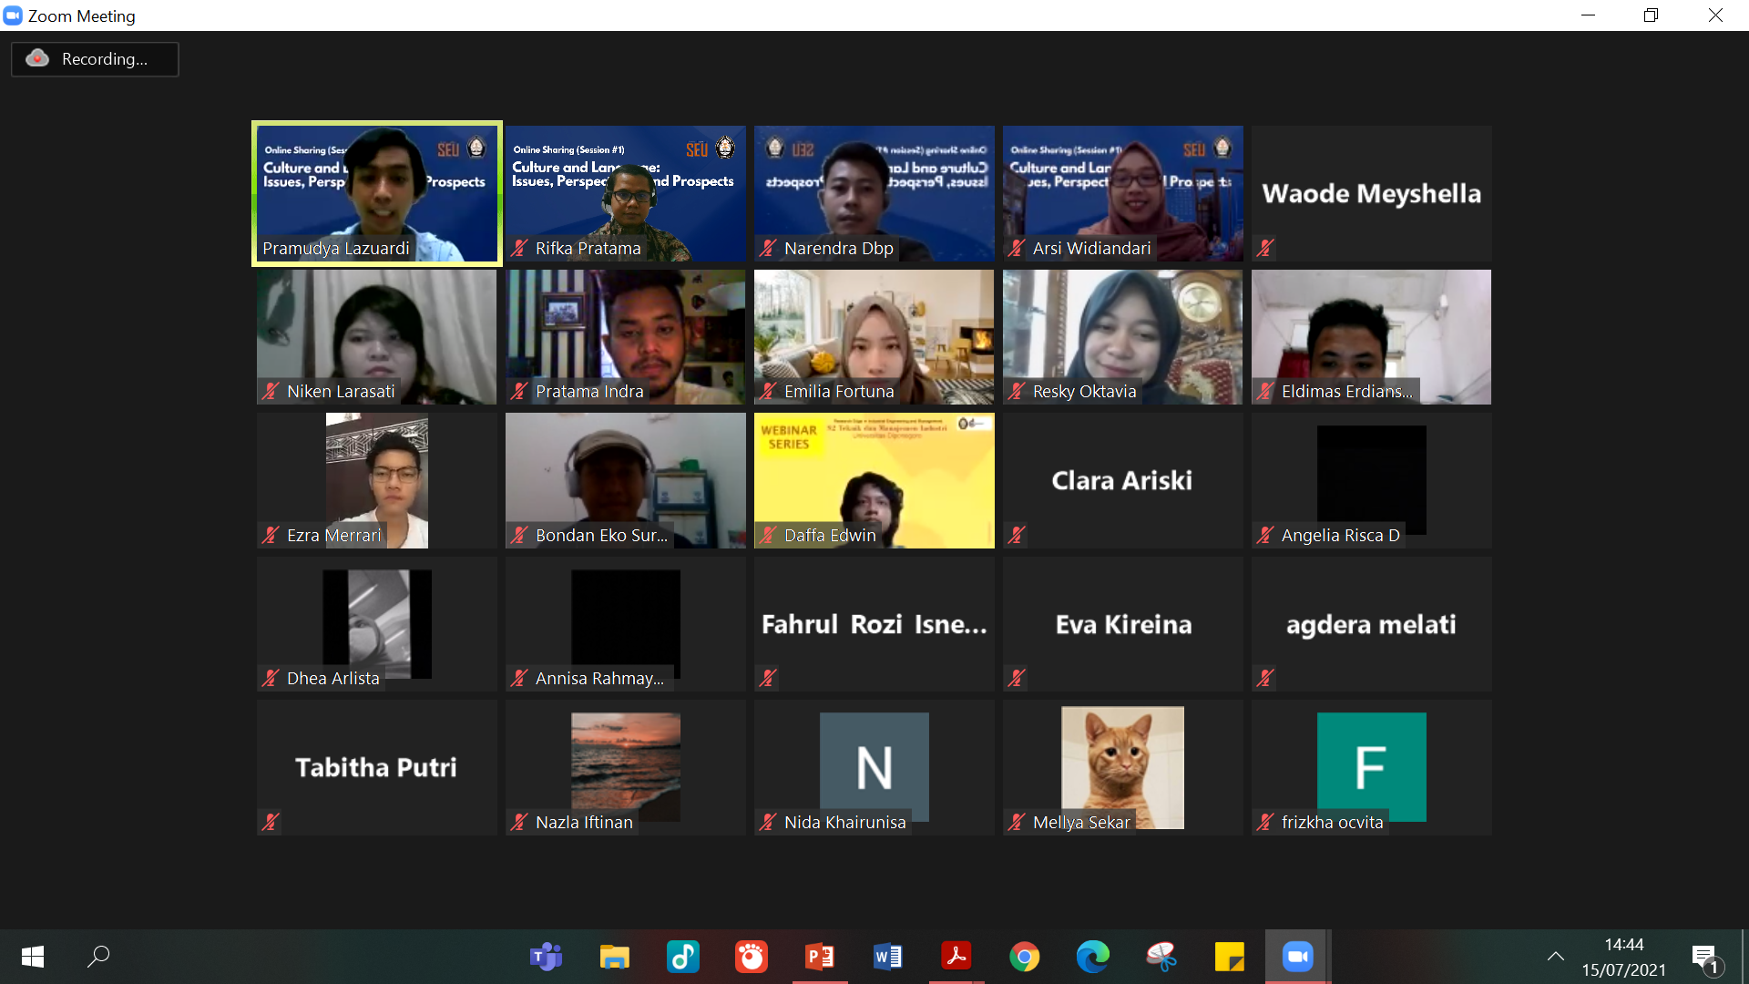The image size is (1749, 984).
Task: Click muted mic icon on Waode Meyshella
Action: click(1264, 248)
